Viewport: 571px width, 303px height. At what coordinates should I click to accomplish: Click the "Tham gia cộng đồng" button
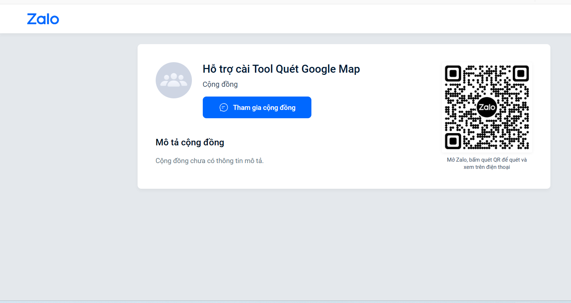point(257,107)
